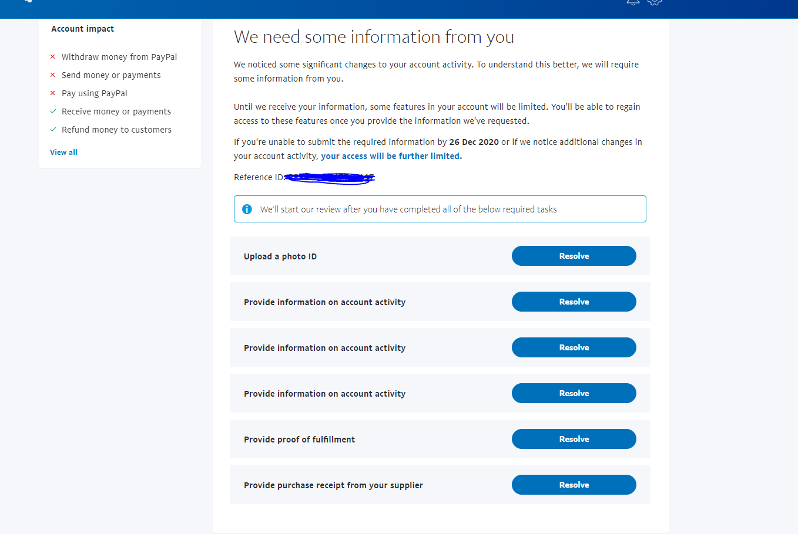Click the 'Reference ID' label

[x=259, y=177]
